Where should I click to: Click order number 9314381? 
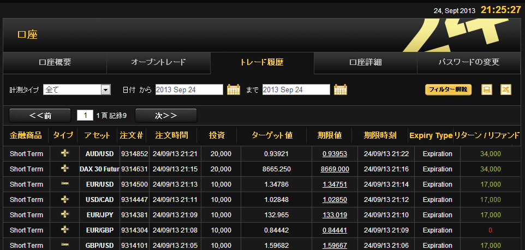(x=134, y=215)
